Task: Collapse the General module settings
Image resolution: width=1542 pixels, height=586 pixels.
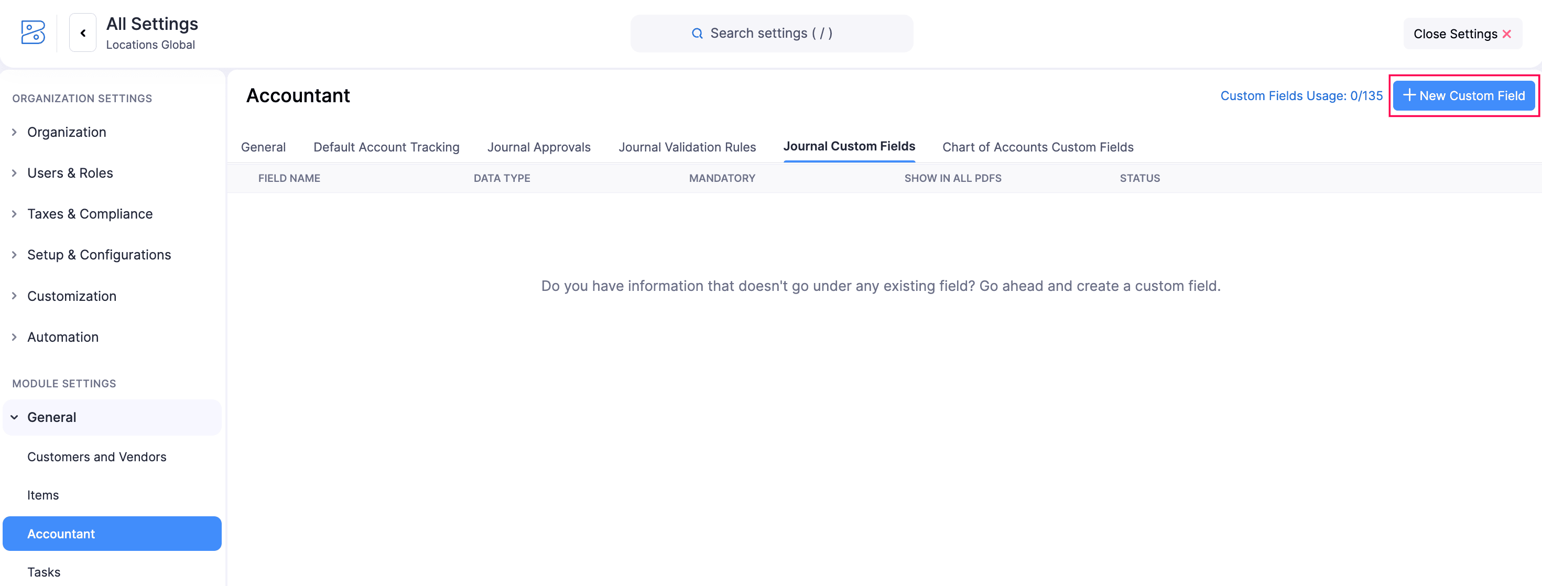Action: tap(51, 417)
